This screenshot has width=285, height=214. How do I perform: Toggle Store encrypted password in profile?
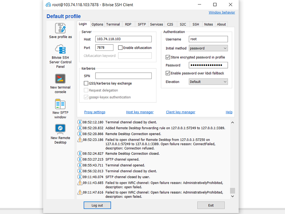coord(168,57)
